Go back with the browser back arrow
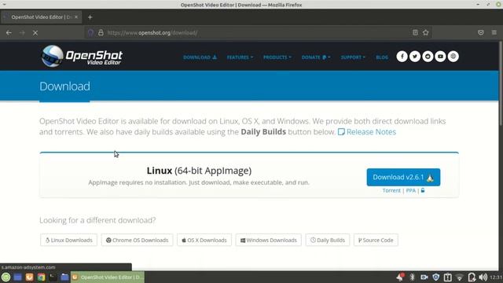Viewport: 503px width, 283px height. (x=9, y=33)
